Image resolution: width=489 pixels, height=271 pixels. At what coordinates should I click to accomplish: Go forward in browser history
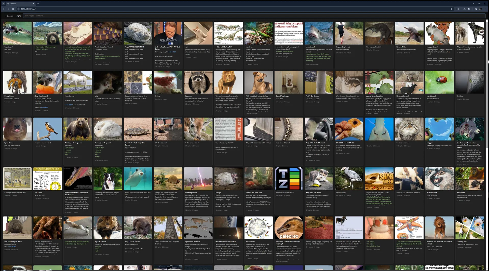[x=8, y=9]
